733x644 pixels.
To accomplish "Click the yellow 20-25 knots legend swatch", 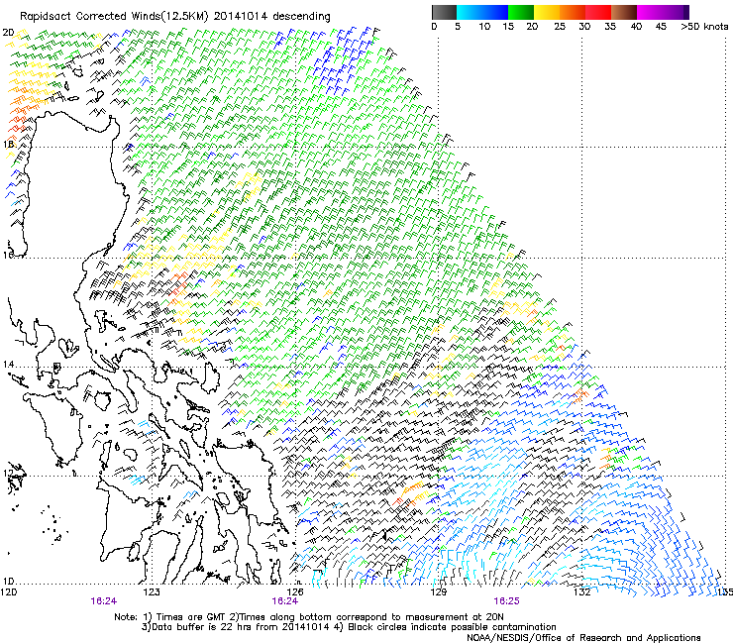I will coord(547,12).
